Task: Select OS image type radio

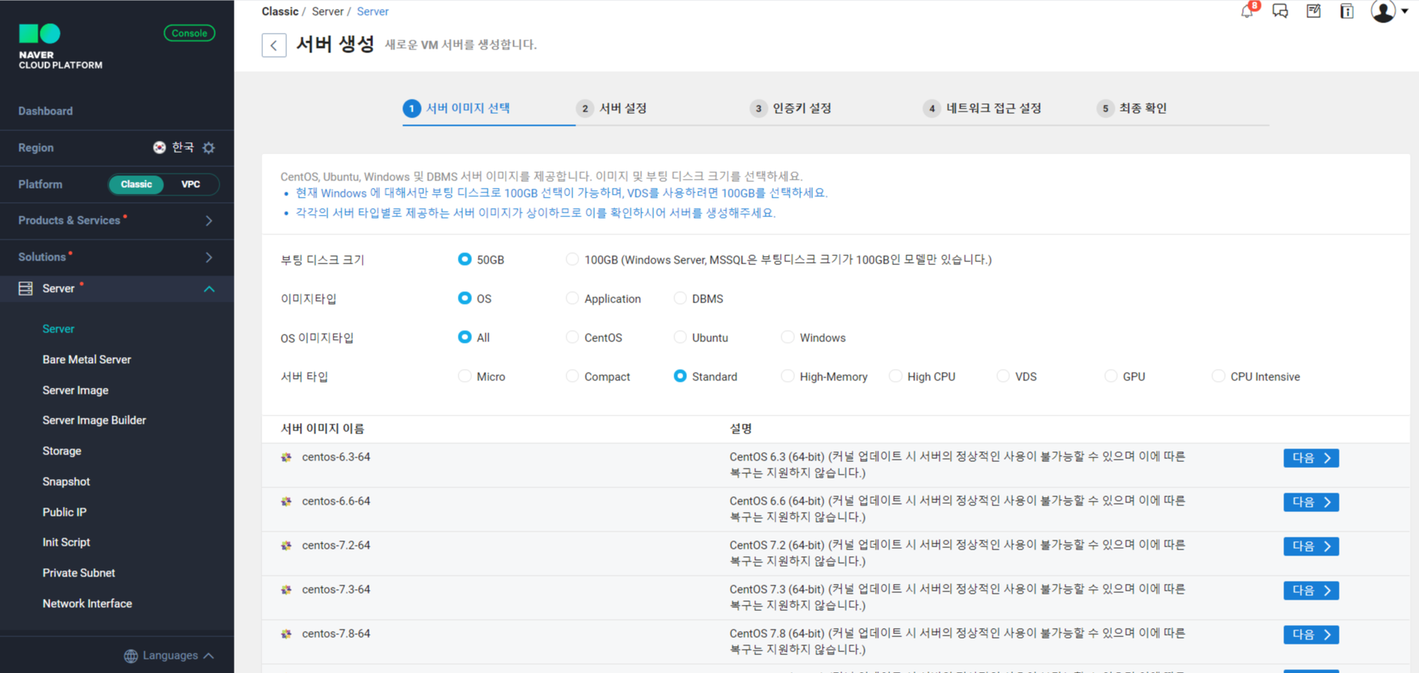Action: [465, 298]
